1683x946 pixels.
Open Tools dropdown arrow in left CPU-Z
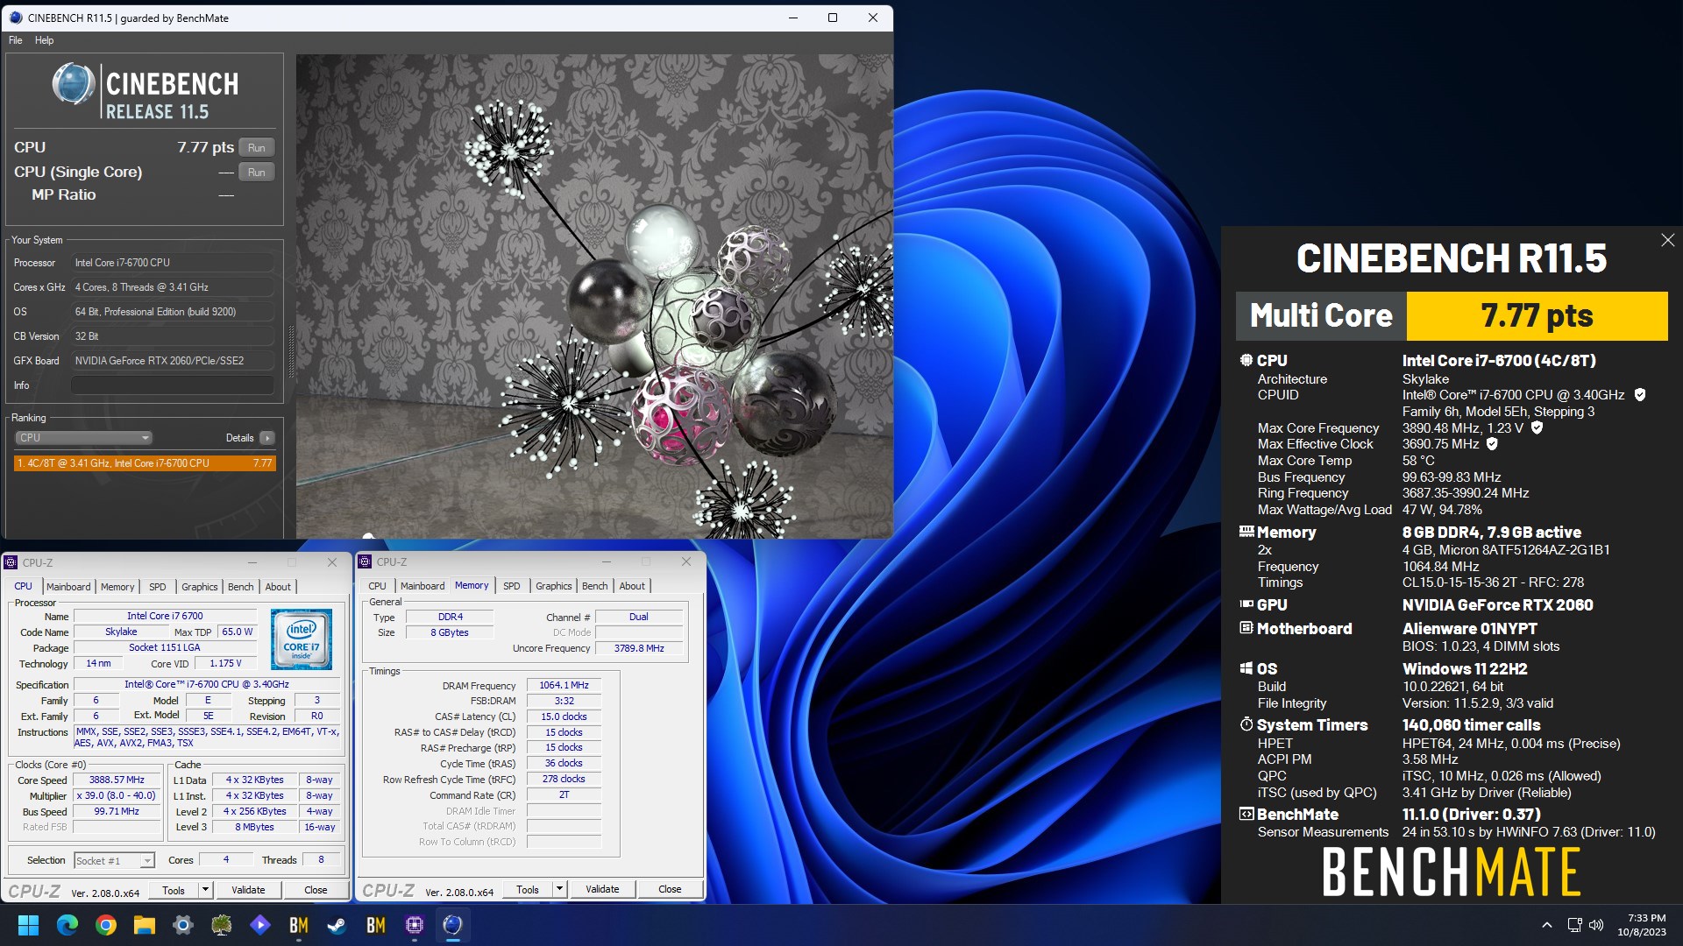click(206, 891)
